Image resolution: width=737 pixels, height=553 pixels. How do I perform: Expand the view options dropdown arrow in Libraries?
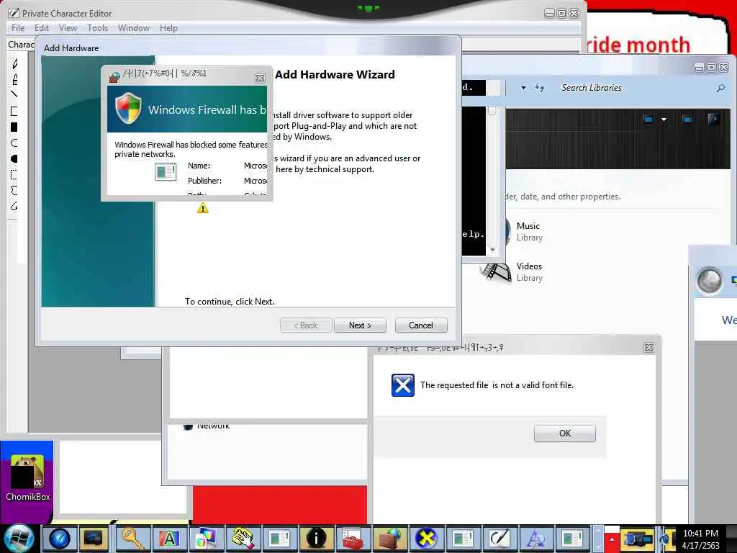tap(664, 120)
